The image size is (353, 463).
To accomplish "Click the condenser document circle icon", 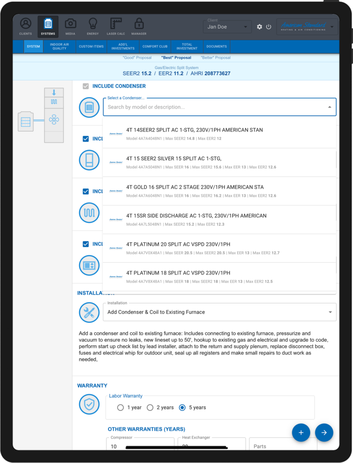I will pyautogui.click(x=89, y=107).
